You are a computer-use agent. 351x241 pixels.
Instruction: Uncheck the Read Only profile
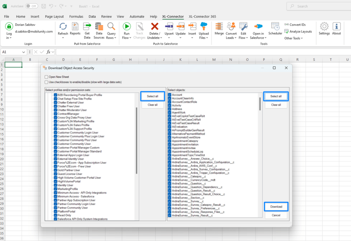(56, 215)
